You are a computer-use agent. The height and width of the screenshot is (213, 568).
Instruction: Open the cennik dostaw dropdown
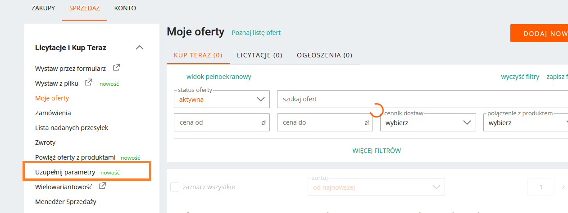pyautogui.click(x=427, y=122)
